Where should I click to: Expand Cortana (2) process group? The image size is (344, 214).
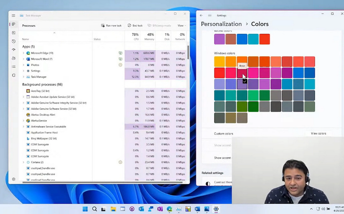pyautogui.click(x=24, y=162)
